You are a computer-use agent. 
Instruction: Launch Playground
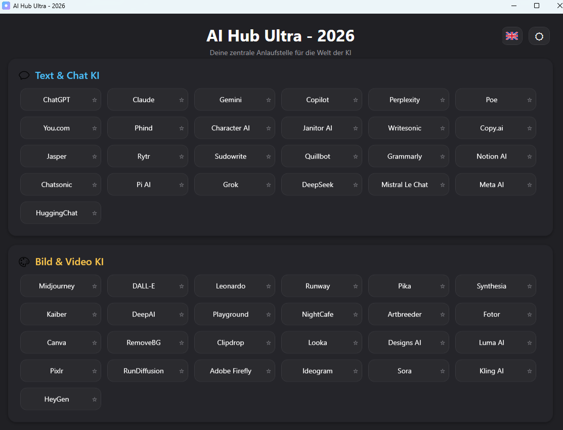tap(235, 314)
